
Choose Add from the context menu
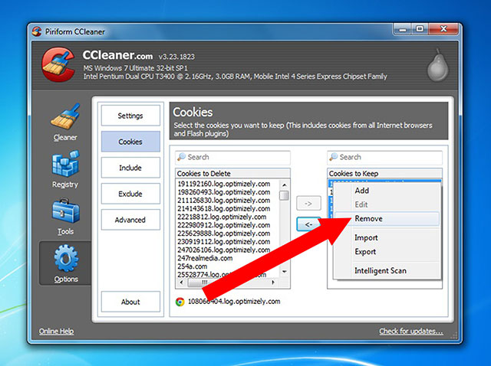[x=387, y=191]
